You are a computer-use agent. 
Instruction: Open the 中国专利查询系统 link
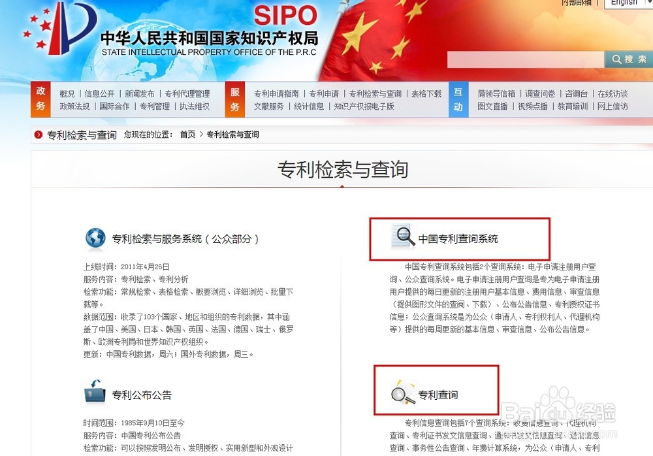coord(458,239)
